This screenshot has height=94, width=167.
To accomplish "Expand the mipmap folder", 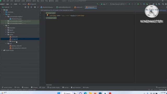I will coord(6,32).
